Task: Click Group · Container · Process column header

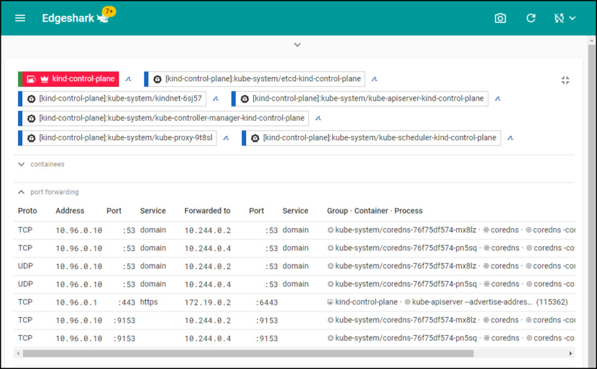Action: click(375, 211)
